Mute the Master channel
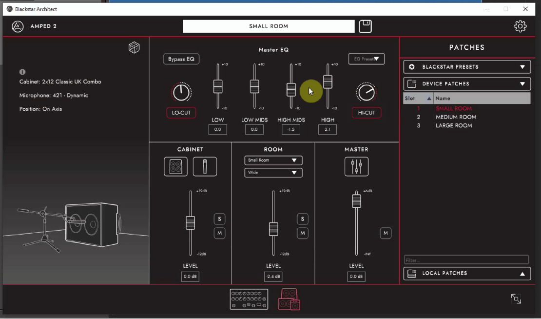Screen dimensions: 541x319 pos(386,233)
